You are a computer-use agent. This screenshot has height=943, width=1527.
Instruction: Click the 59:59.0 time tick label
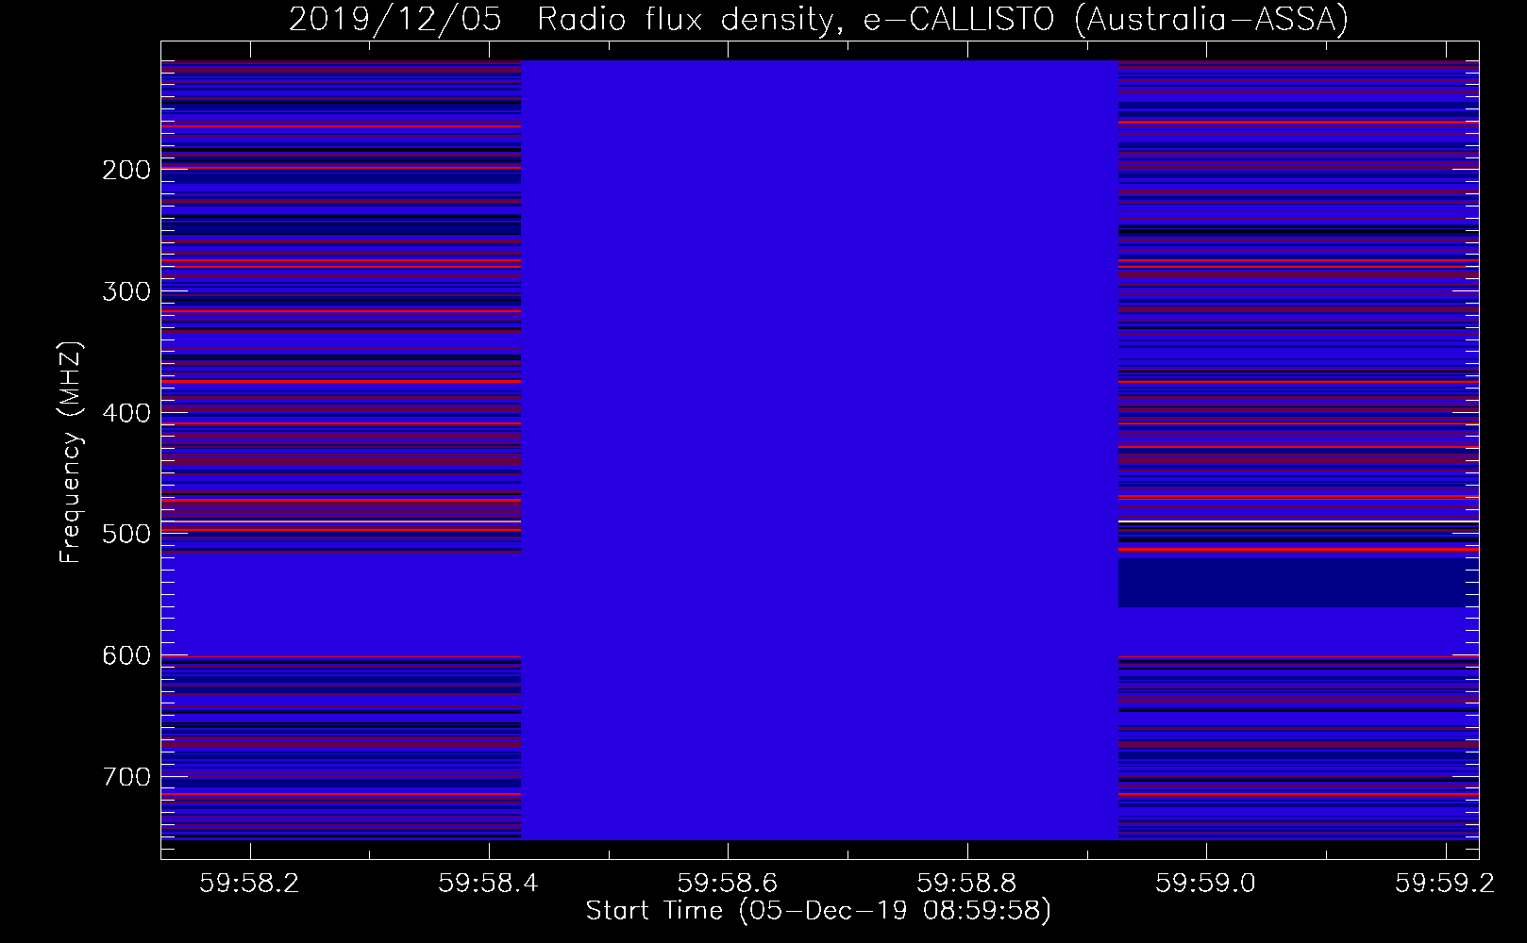tap(1206, 883)
